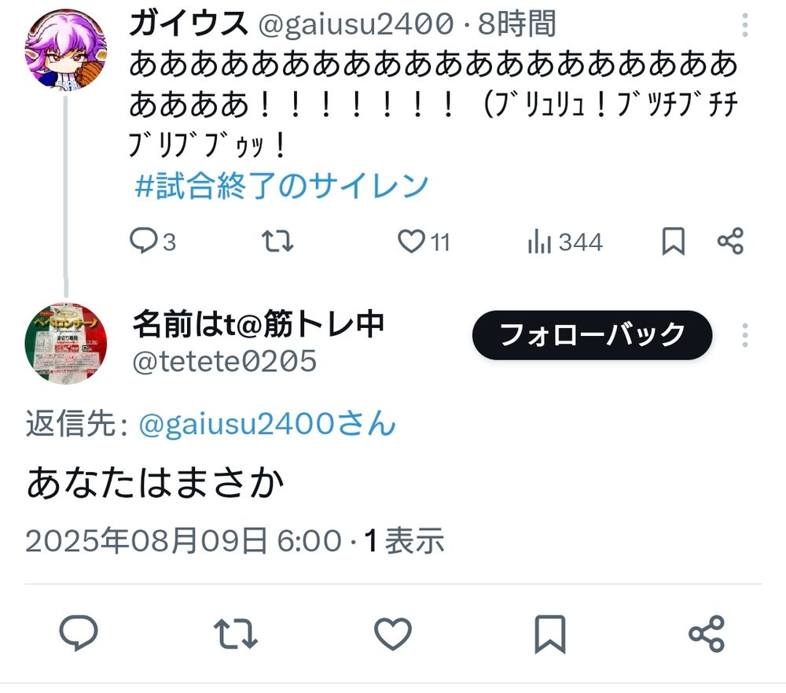786x693 pixels.
Task: Open the @gaiusu2400 handle in the tweet header
Action: coord(356,24)
